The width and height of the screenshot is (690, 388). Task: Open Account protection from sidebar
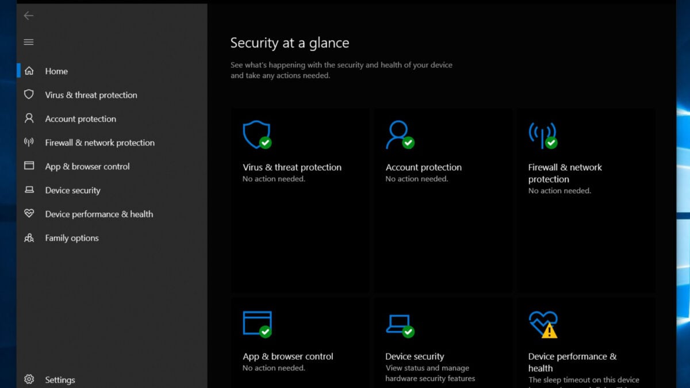click(80, 119)
